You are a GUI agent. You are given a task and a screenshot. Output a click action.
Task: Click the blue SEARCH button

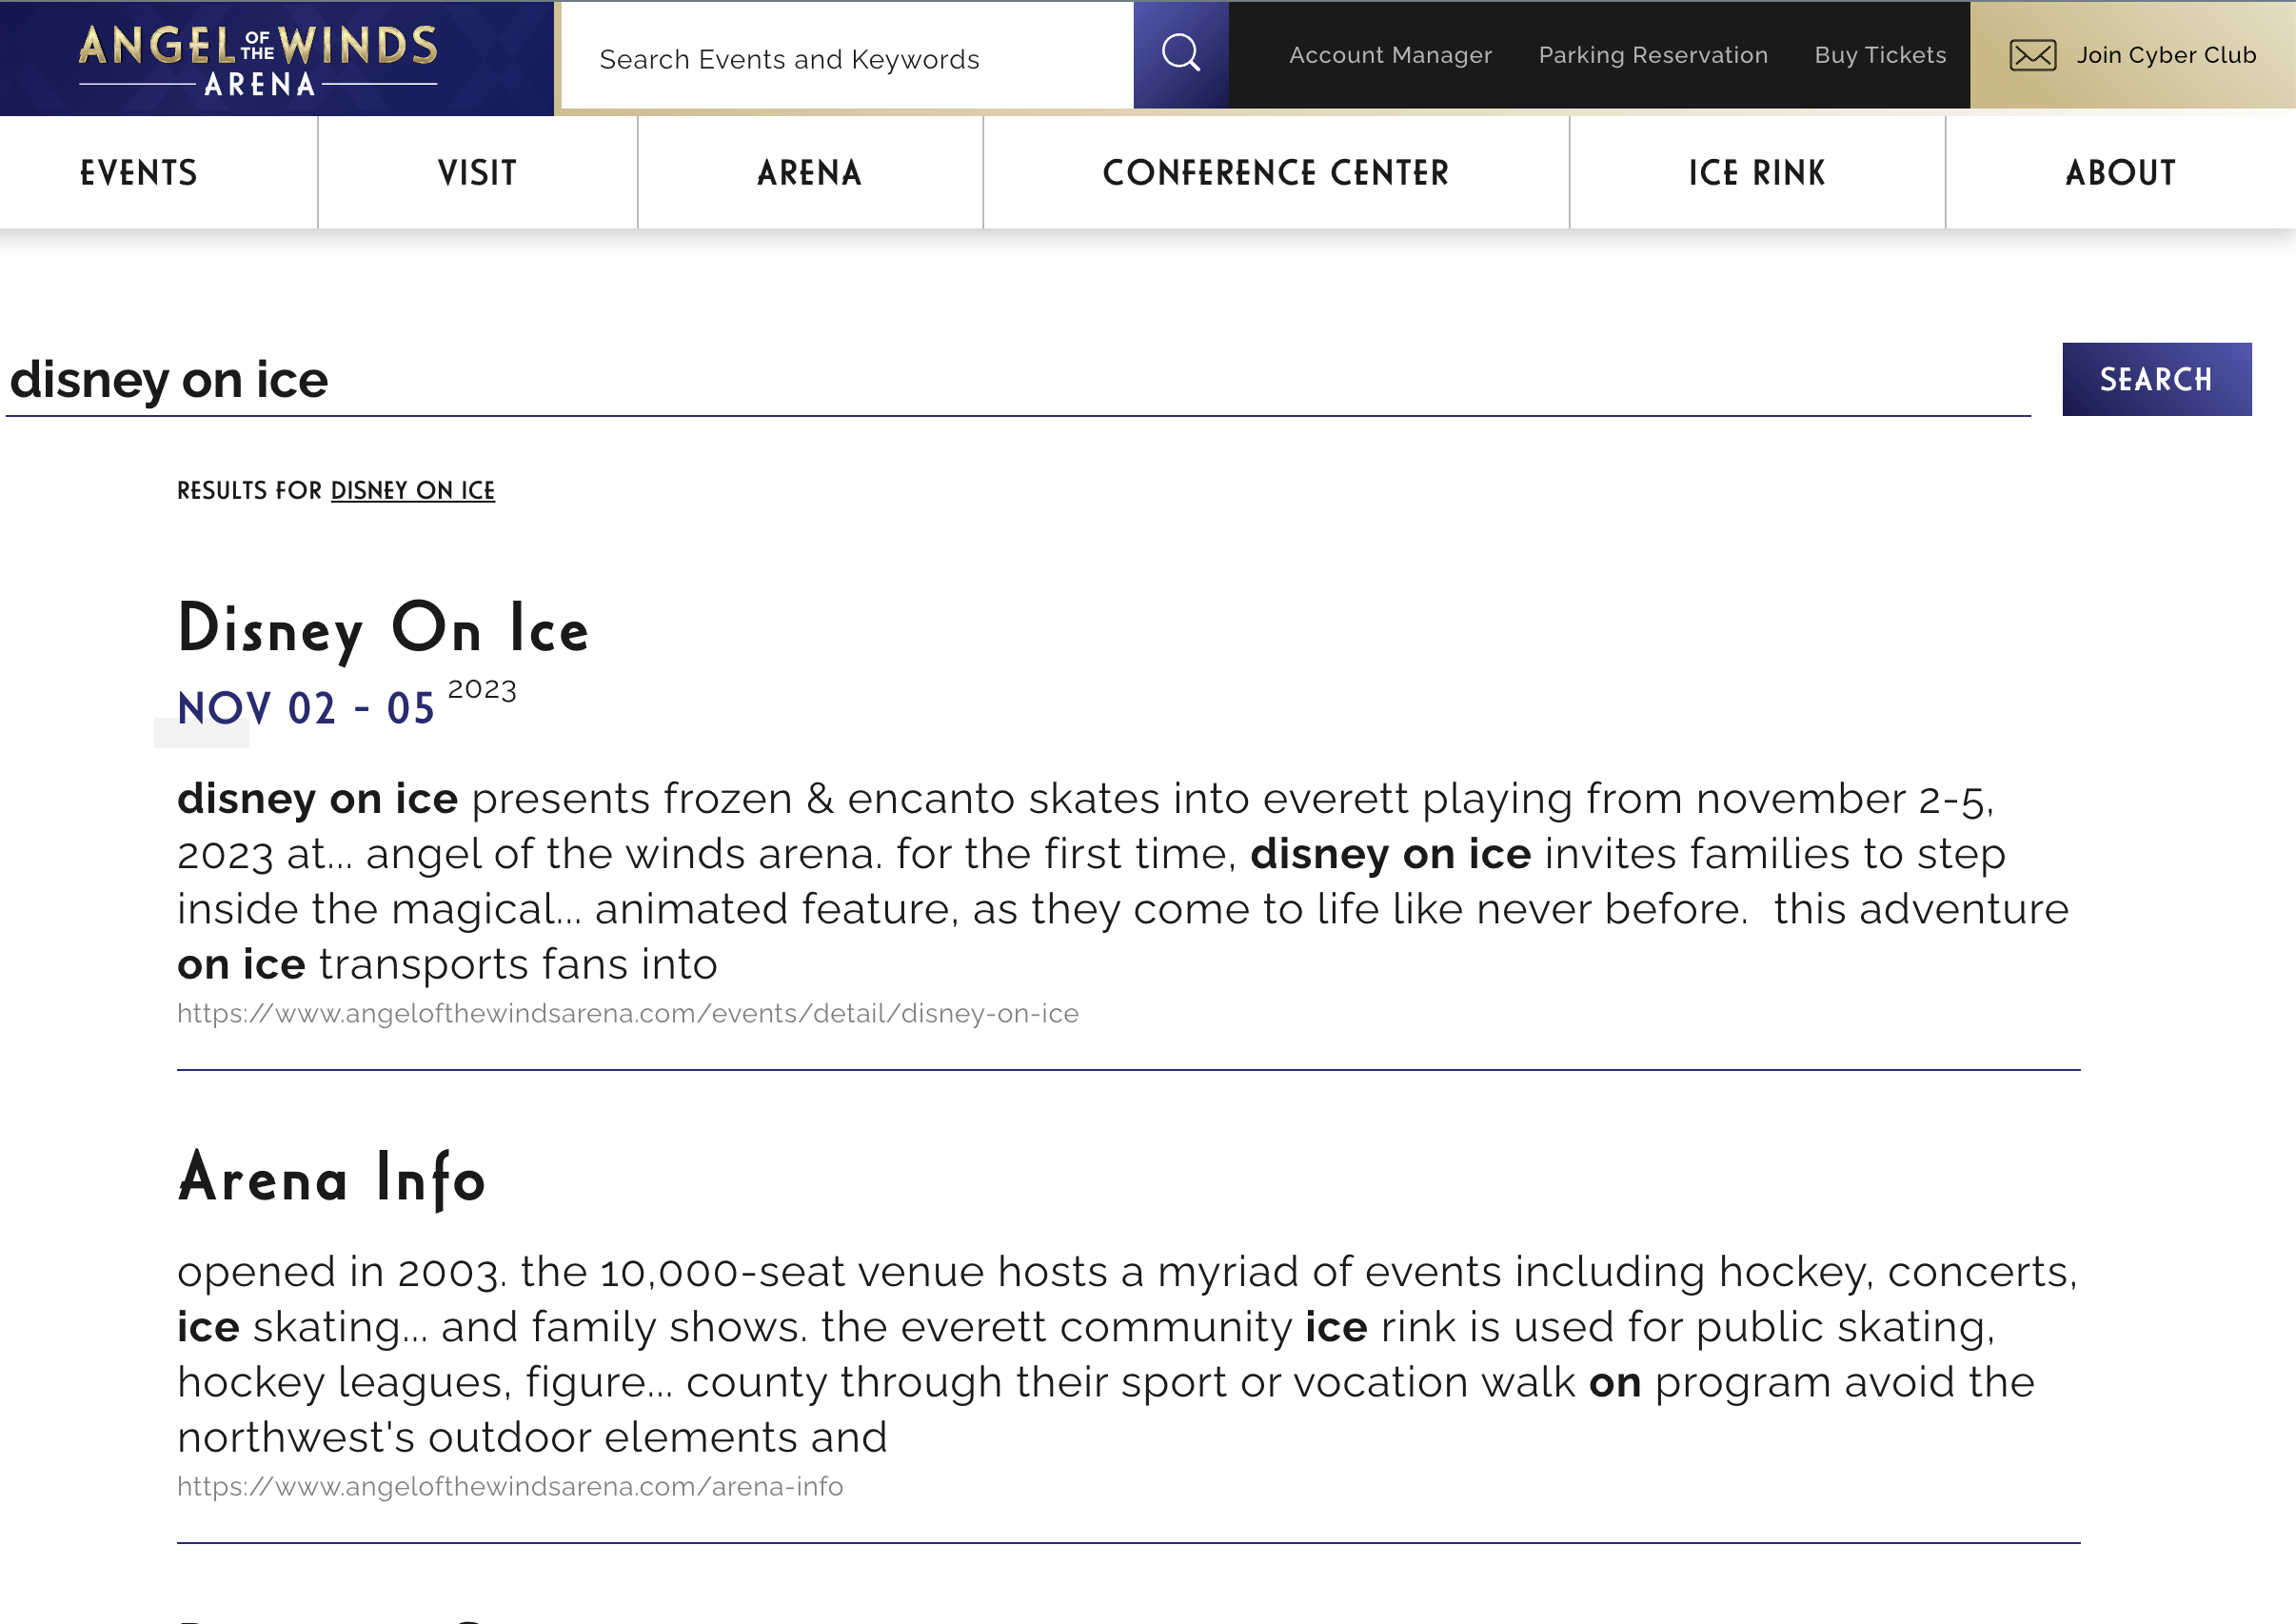[2156, 379]
